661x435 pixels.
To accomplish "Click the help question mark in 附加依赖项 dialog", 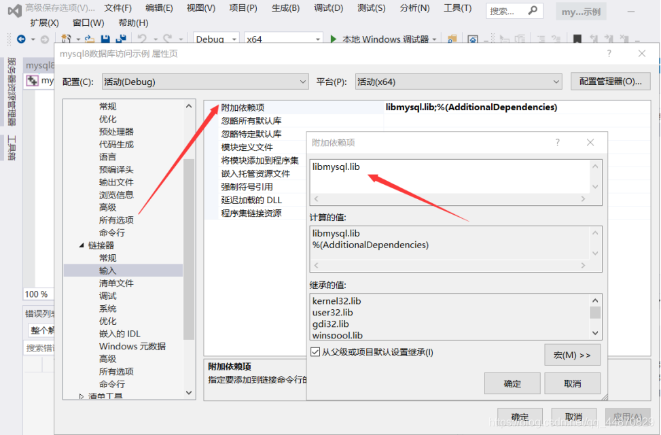I will pos(558,143).
